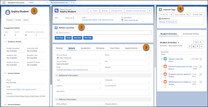Close the Sophia Student workspace tab
This screenshot has height=107, width=208.
(74, 3)
